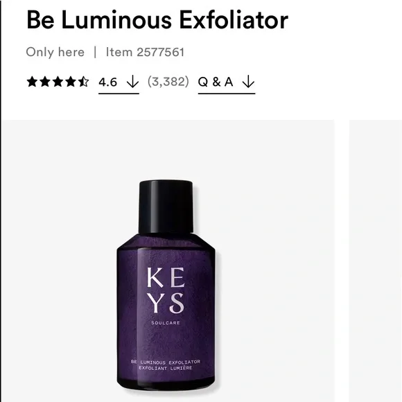Viewport: 402px width, 402px height.
Task: Open the 4.6 rating breakdown link
Action: [x=119, y=83]
